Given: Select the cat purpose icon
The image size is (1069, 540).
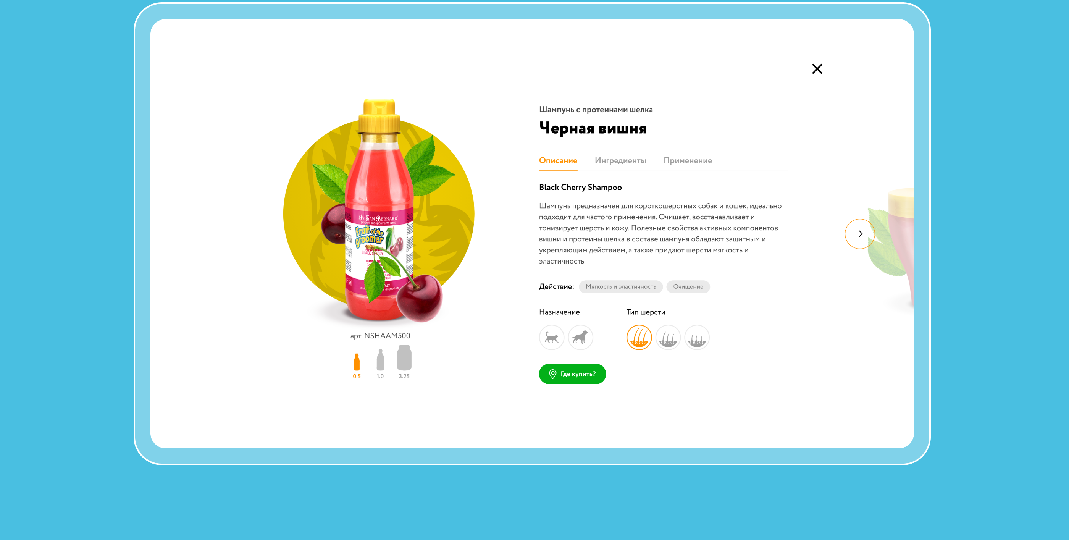Looking at the screenshot, I should click(x=552, y=338).
